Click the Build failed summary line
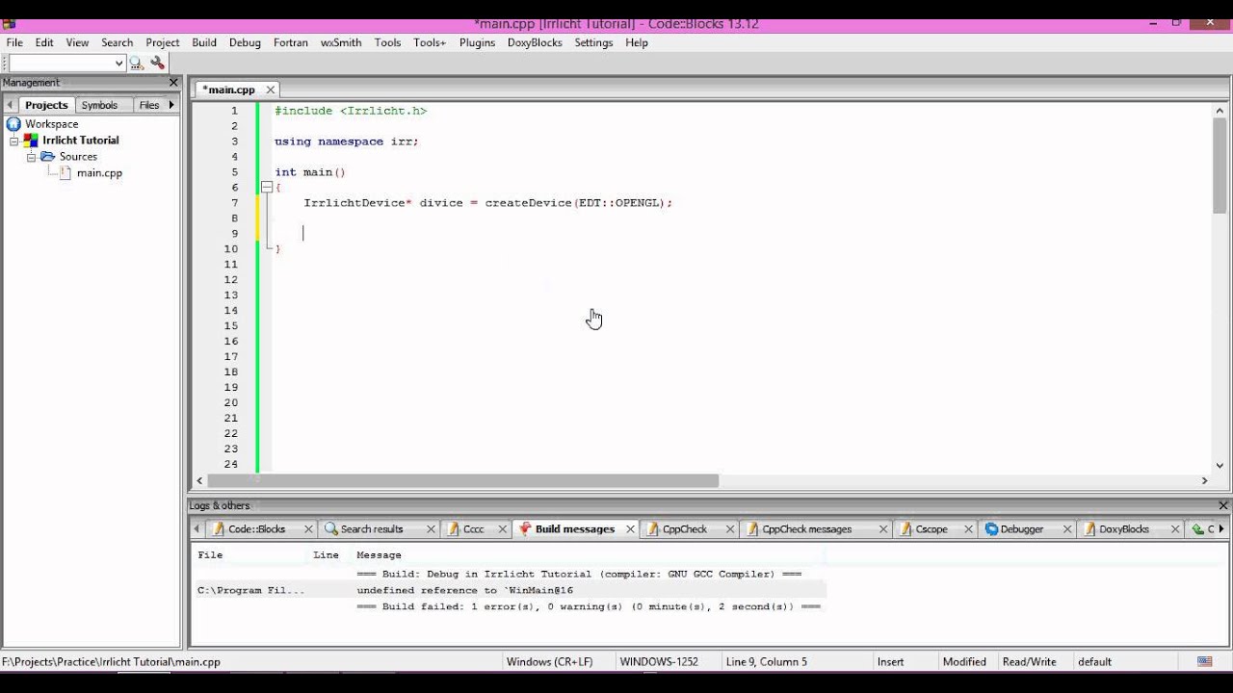Screen dimensions: 1233x693 pyautogui.click(x=588, y=606)
